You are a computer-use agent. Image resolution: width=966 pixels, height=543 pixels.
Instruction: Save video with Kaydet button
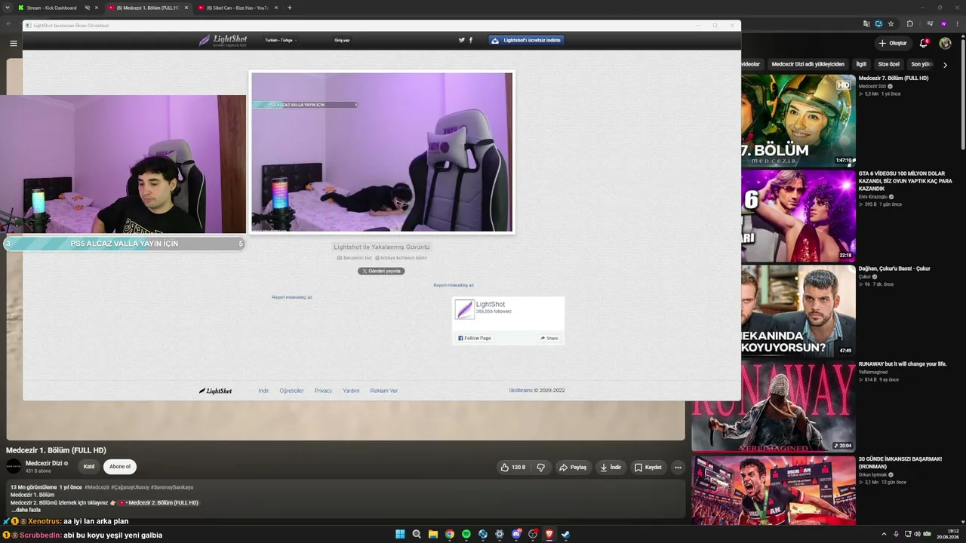click(648, 468)
